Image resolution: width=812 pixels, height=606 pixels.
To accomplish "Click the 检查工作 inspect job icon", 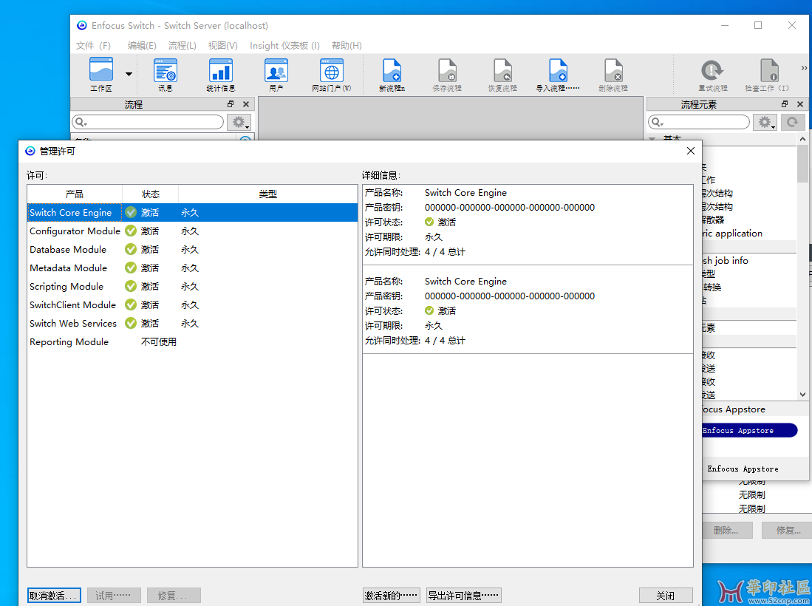I will [x=768, y=75].
